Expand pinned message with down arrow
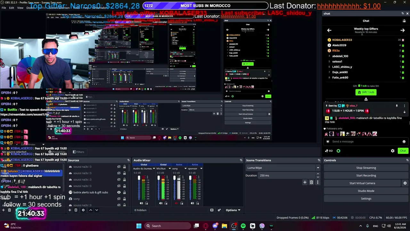Image resolution: width=410 pixels, height=231 pixels. [404, 112]
